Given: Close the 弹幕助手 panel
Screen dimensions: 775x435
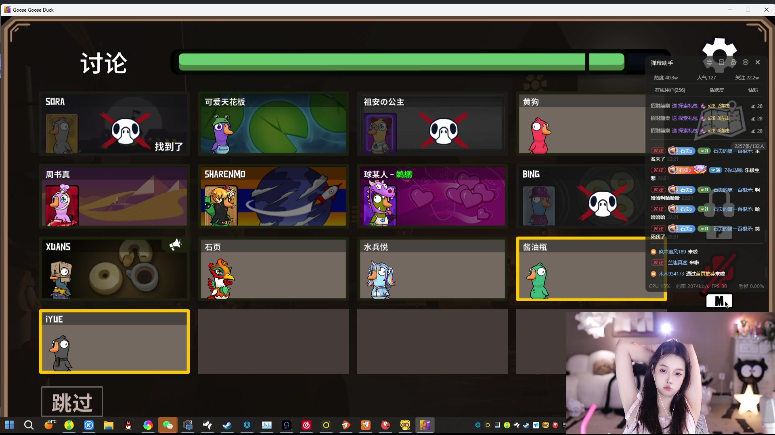Looking at the screenshot, I should [758, 62].
